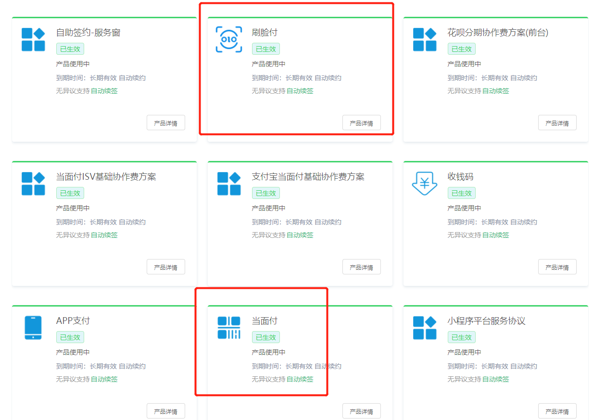Click 产品使用中 text in APP支付 card
Screen dimensions: 593x420
tap(73, 352)
